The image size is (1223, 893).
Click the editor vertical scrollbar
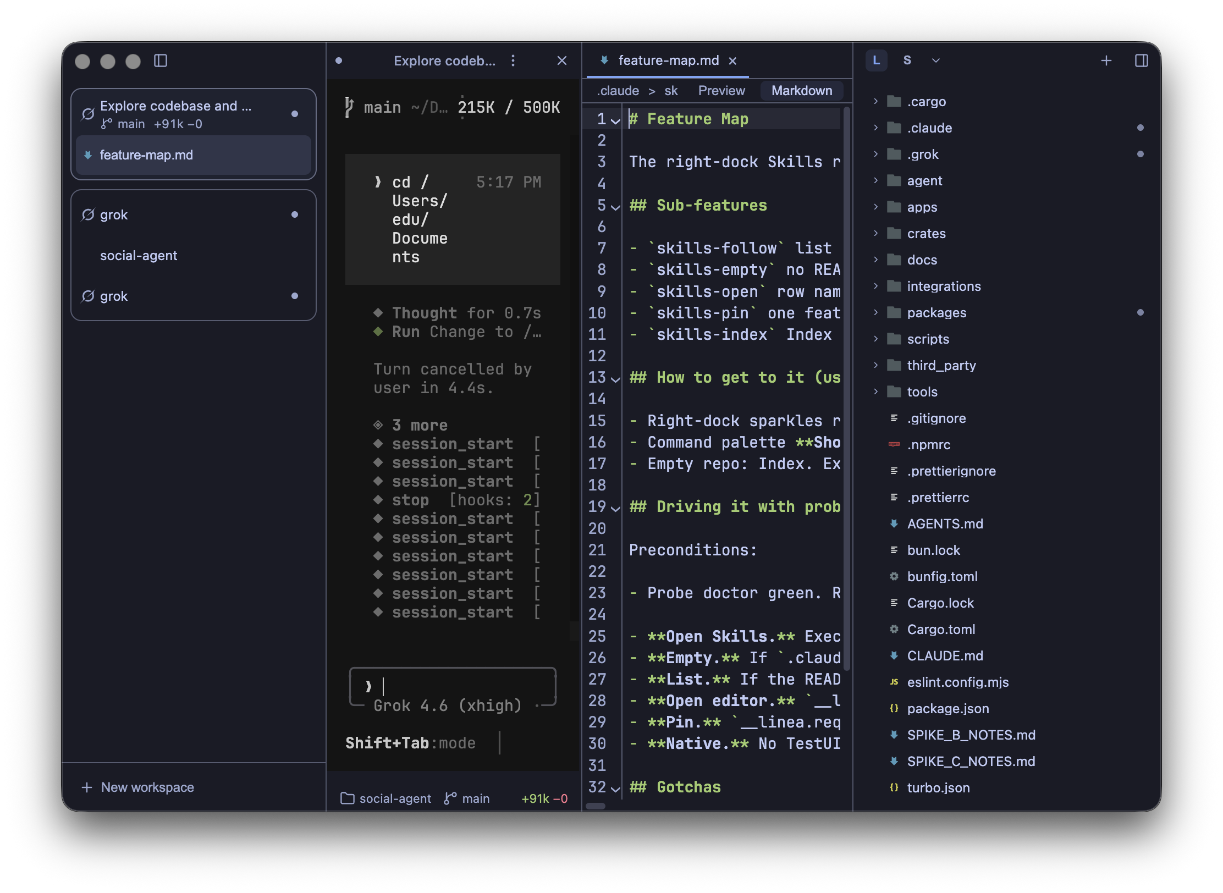pos(847,388)
